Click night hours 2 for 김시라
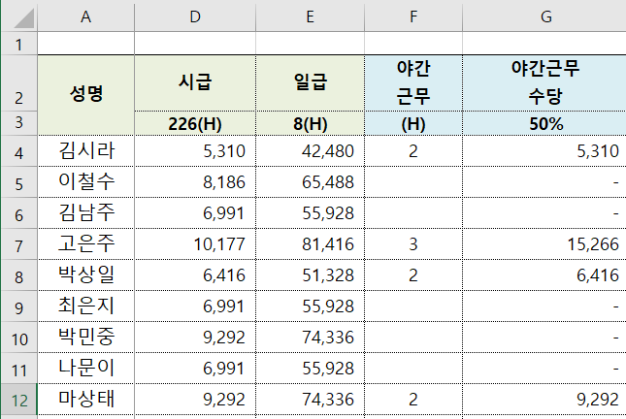Screen dimensions: 626x419 413,151
